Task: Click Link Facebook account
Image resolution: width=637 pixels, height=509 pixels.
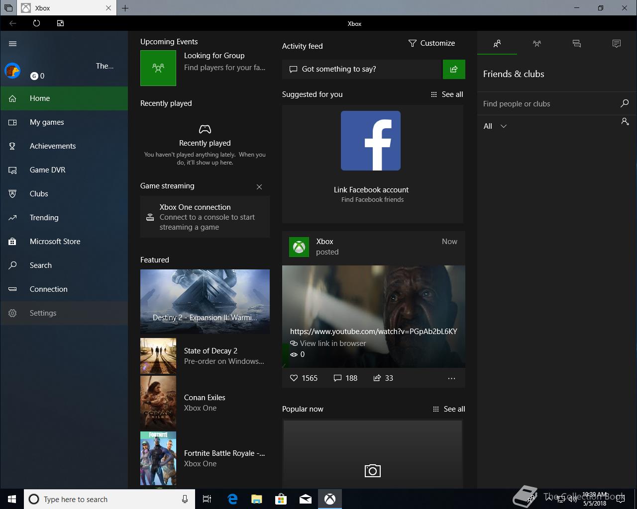Action: (x=371, y=190)
